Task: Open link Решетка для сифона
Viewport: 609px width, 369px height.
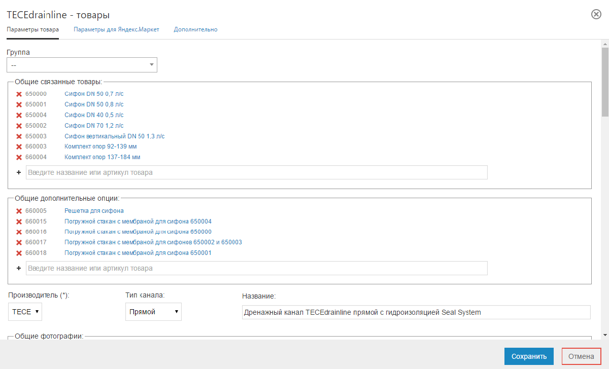Action: click(x=94, y=211)
